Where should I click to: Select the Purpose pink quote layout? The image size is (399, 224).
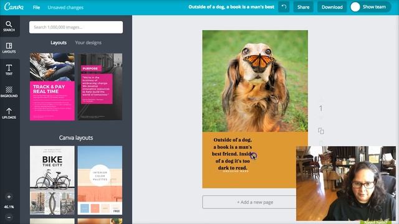(x=100, y=86)
